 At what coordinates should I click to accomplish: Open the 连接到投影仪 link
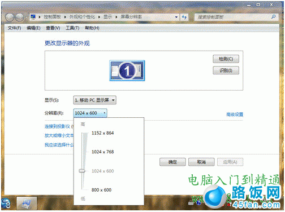coord(57,126)
